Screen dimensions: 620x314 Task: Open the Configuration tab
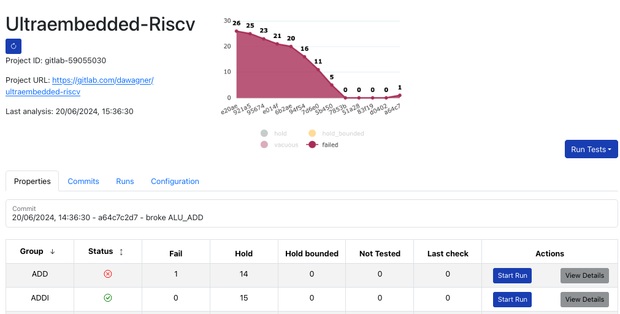point(175,181)
